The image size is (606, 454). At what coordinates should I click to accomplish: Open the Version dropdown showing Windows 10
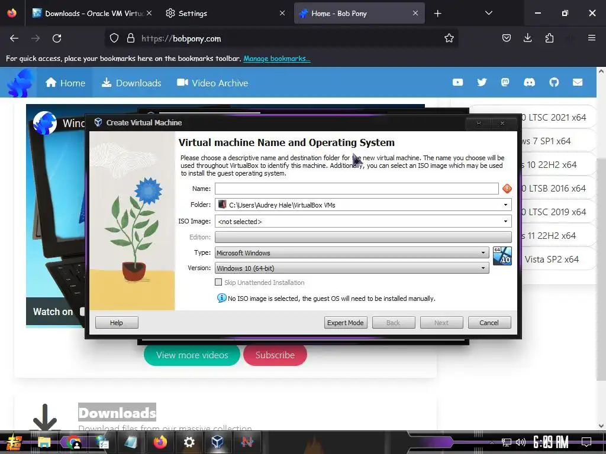point(352,268)
